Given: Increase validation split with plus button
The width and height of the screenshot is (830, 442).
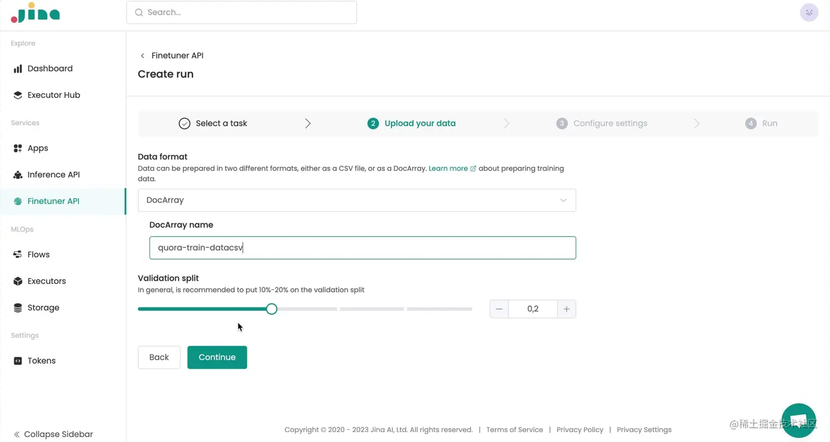Looking at the screenshot, I should pyautogui.click(x=567, y=309).
